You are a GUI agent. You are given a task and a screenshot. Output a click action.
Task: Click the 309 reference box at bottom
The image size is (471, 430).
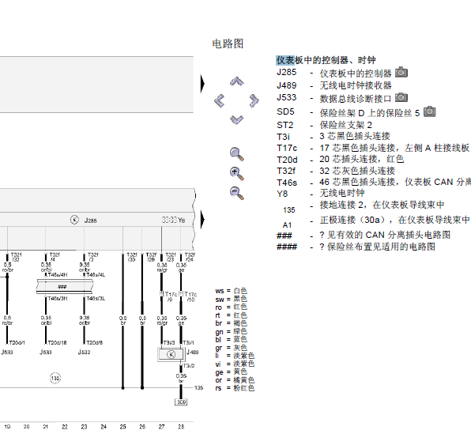tap(181, 402)
